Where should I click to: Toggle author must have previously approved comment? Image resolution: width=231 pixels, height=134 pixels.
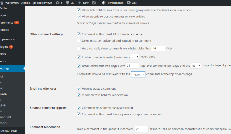click(x=79, y=114)
